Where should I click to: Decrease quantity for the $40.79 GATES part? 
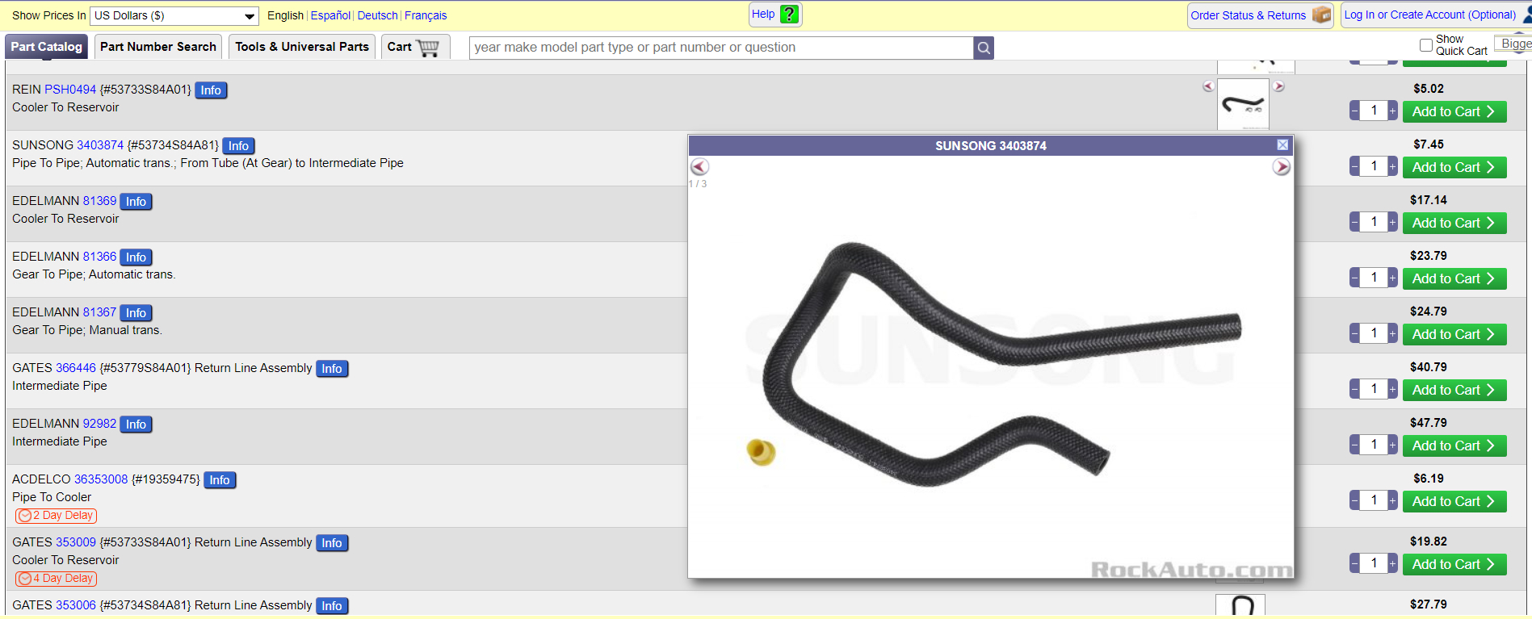click(x=1354, y=389)
